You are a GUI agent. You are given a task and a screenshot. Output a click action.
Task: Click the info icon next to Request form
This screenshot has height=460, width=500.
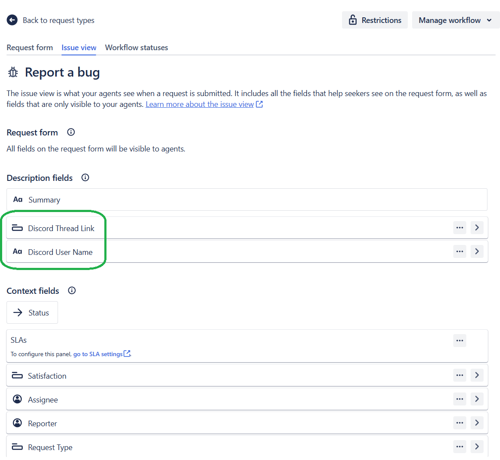point(71,132)
